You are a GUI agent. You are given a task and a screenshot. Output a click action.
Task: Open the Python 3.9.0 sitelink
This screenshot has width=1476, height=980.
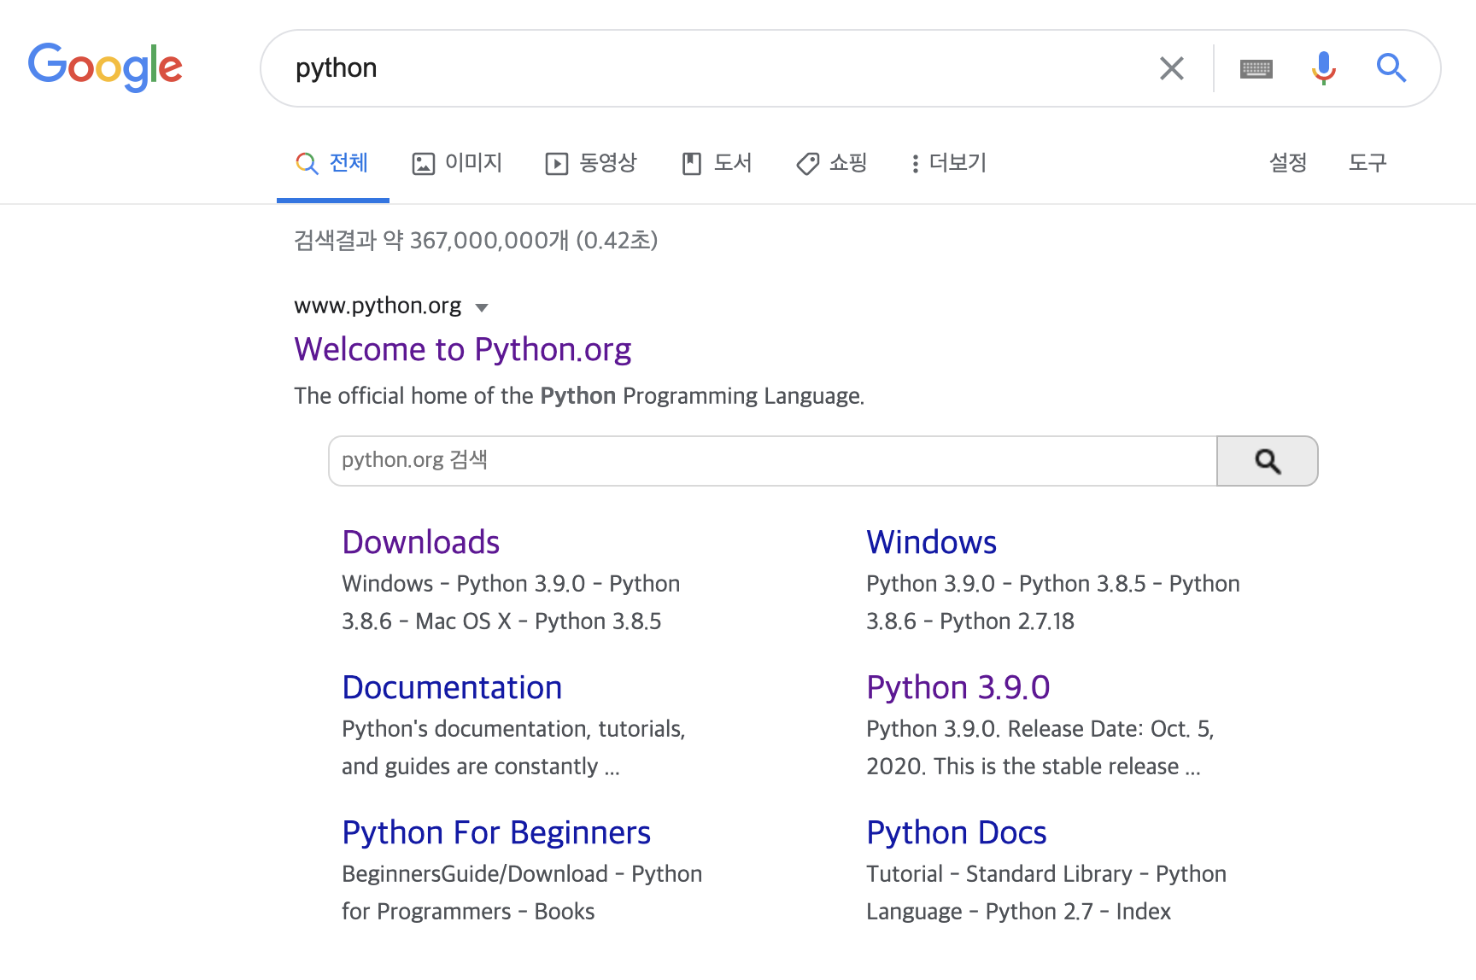958,687
